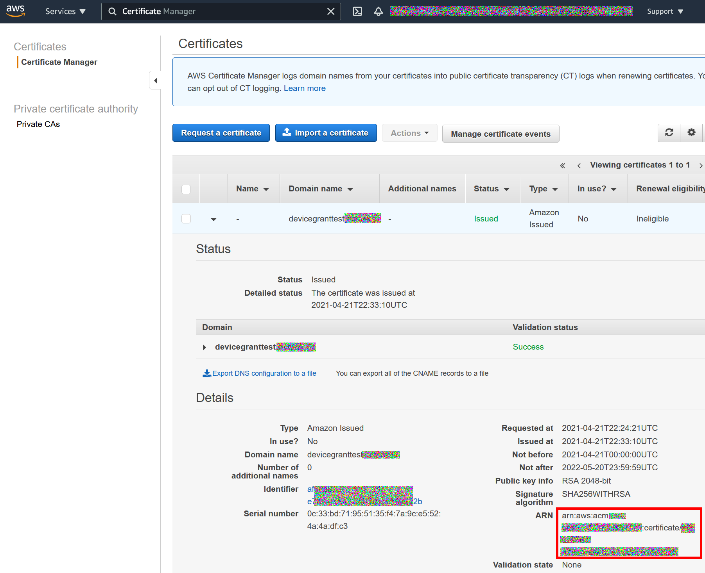Sort by Status column

tap(492, 189)
